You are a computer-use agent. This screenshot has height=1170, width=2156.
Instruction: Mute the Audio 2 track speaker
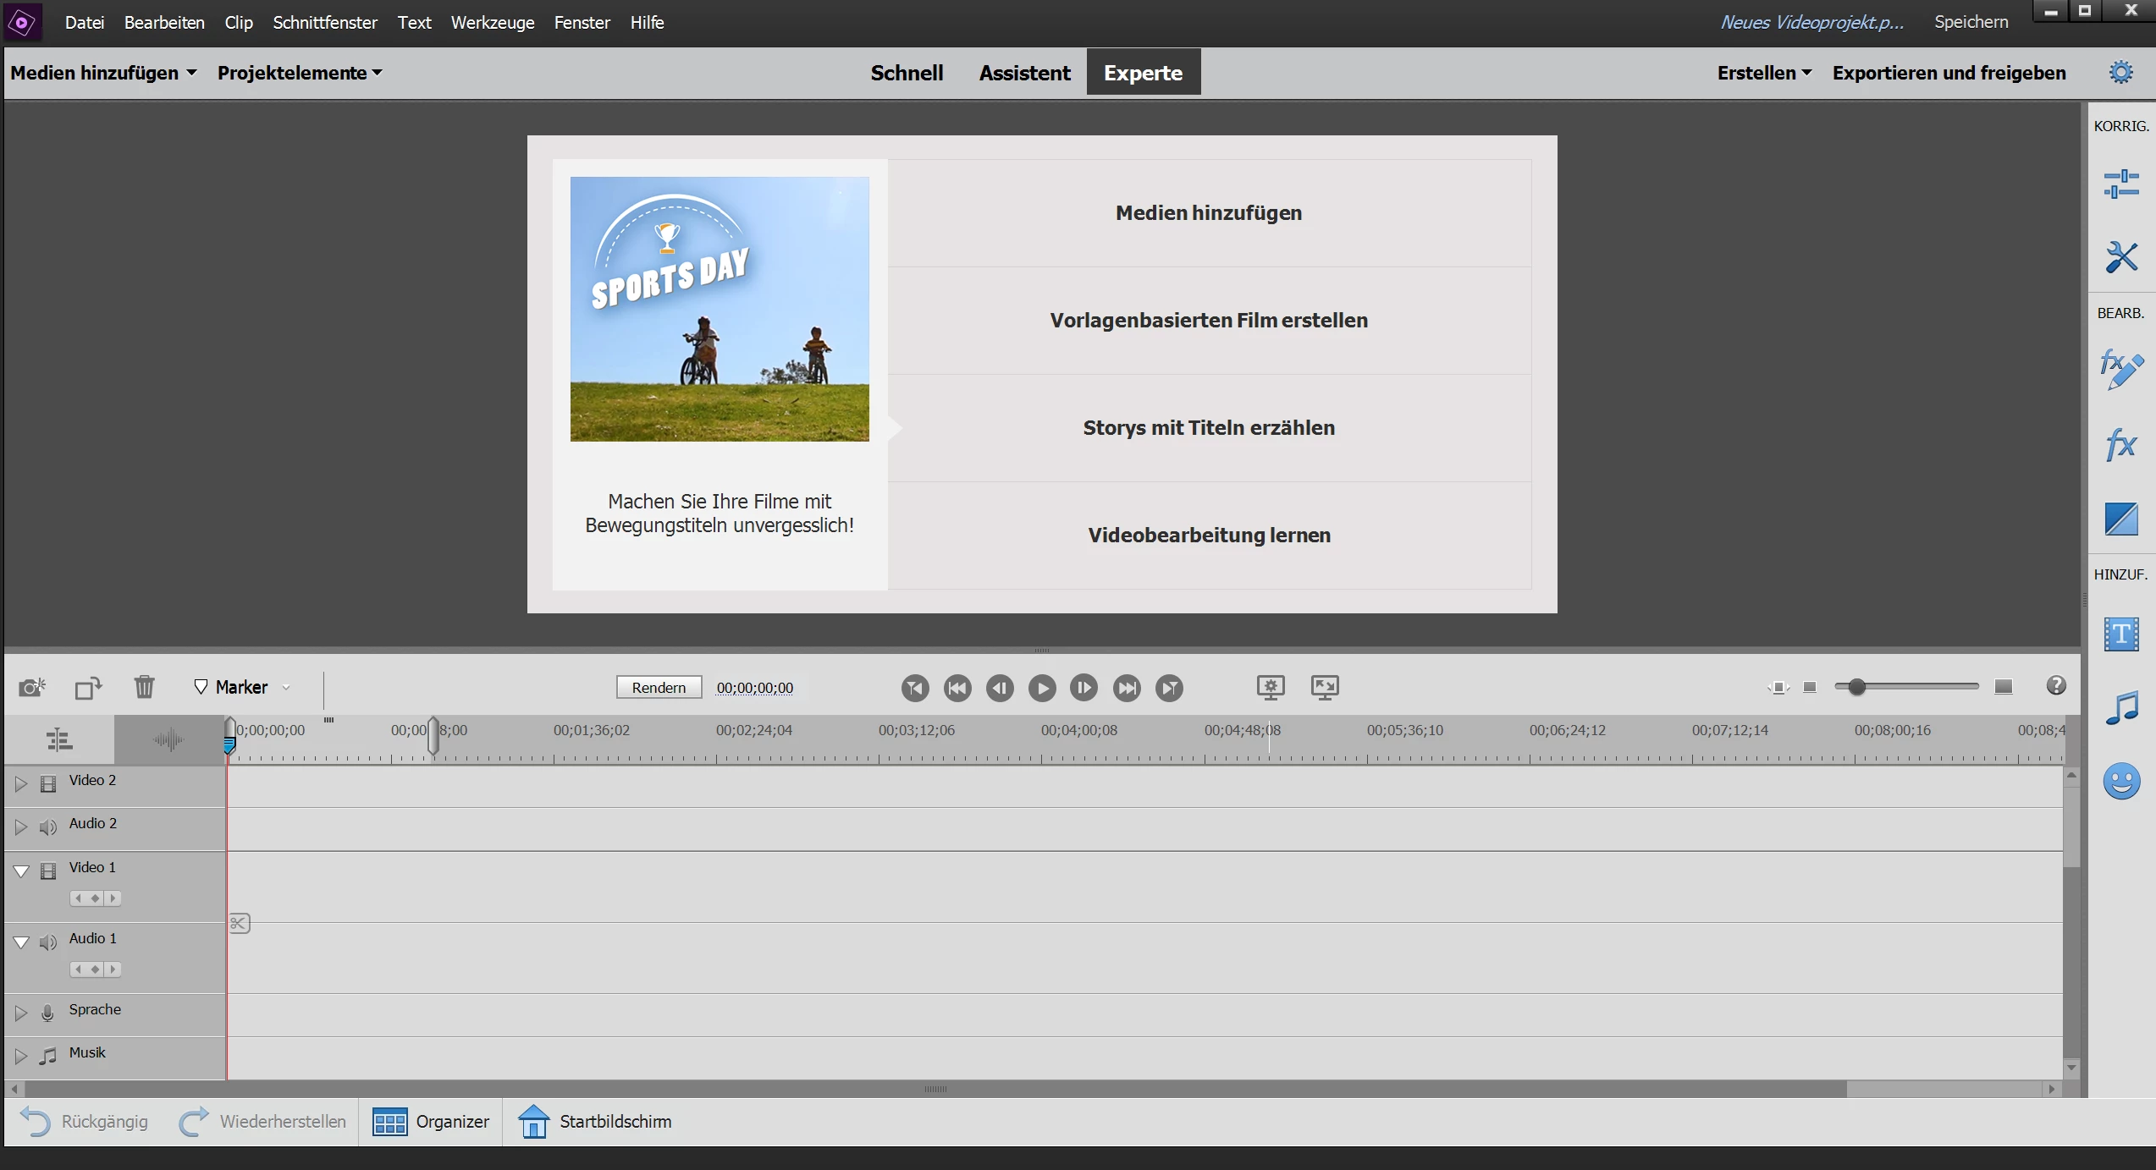(48, 827)
